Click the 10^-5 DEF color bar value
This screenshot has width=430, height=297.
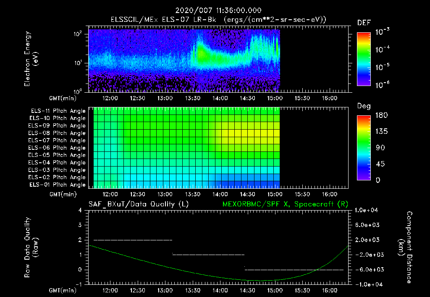(x=382, y=67)
